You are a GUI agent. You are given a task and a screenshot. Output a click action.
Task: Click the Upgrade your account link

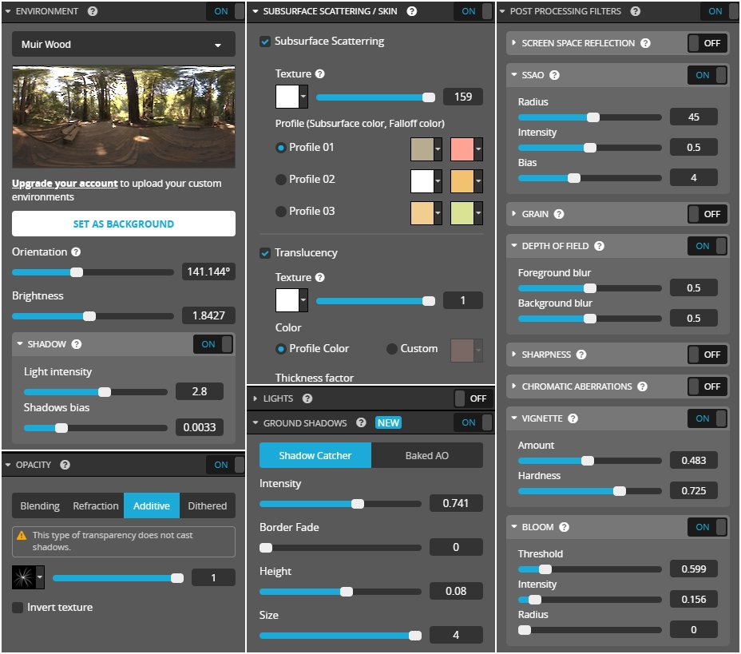click(65, 184)
